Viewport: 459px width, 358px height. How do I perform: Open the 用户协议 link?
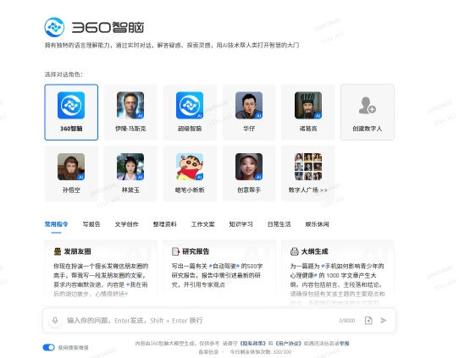[x=288, y=344]
